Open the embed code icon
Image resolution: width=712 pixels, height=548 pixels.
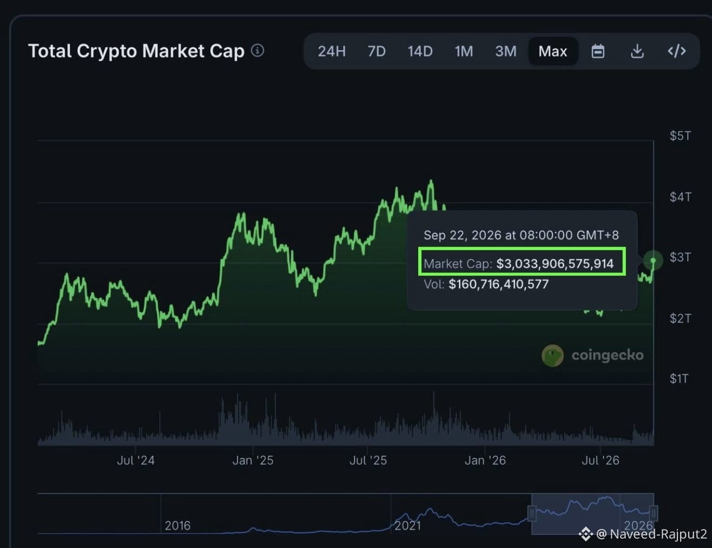pyautogui.click(x=677, y=51)
